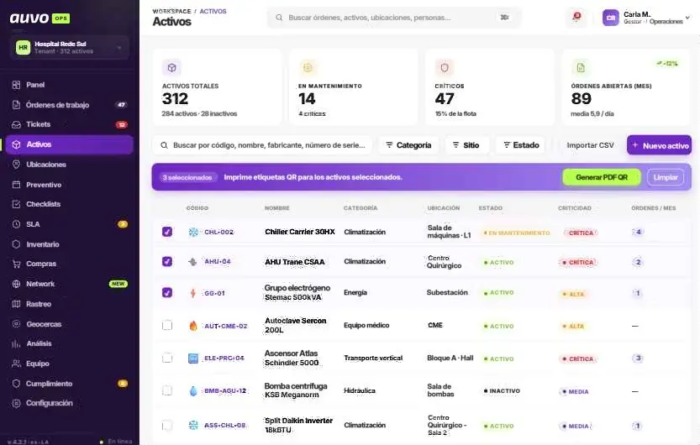This screenshot has height=445, width=700.
Task: Sort by the CRITICIDAD column header
Action: point(575,207)
